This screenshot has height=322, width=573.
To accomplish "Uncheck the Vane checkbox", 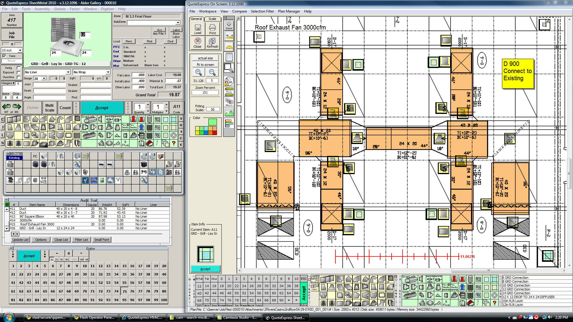I will pyautogui.click(x=4, y=56).
